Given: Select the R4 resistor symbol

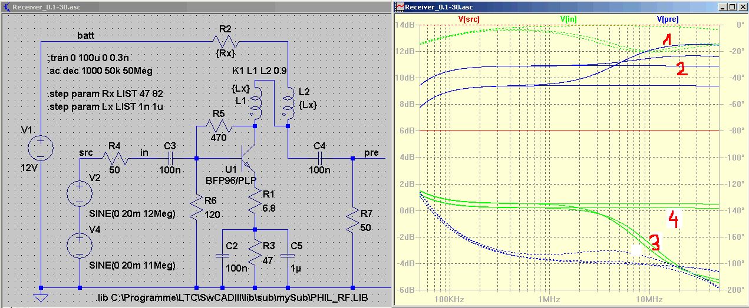Looking at the screenshot, I should point(116,159).
